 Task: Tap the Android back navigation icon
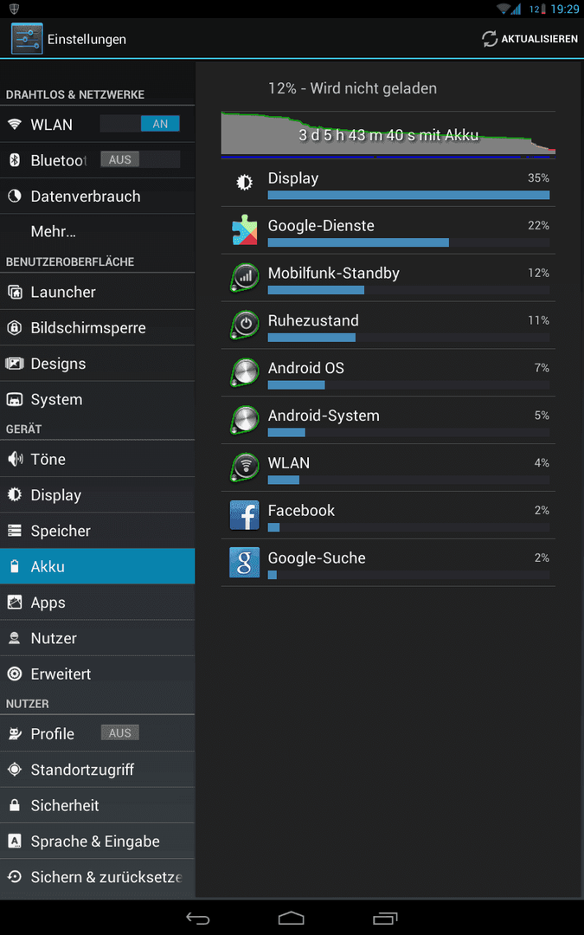pyautogui.click(x=198, y=918)
